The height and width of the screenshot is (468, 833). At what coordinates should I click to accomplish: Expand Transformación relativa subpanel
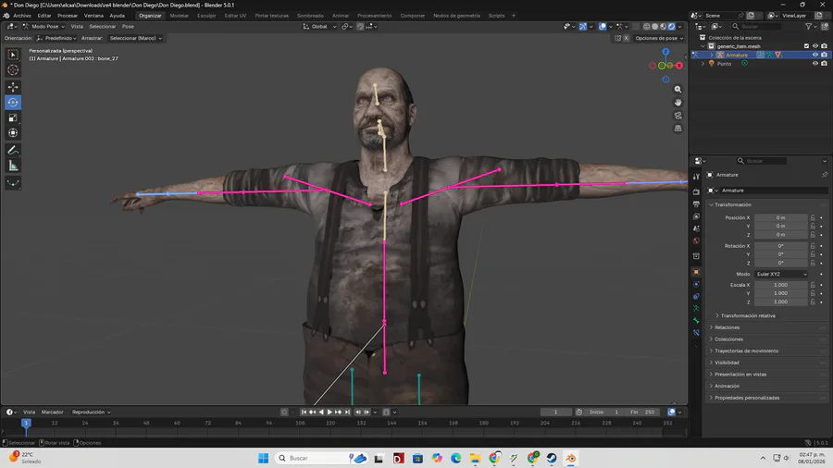[748, 315]
